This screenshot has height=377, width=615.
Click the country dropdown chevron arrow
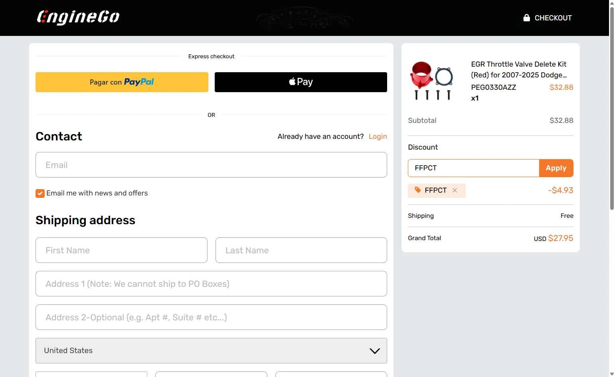[x=375, y=351]
